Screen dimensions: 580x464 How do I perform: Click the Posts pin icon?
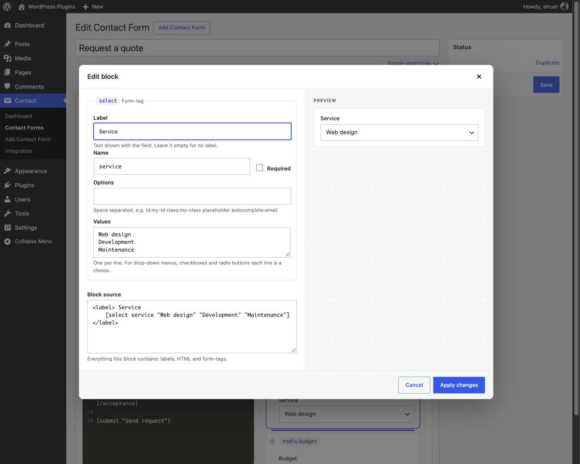tap(7, 44)
